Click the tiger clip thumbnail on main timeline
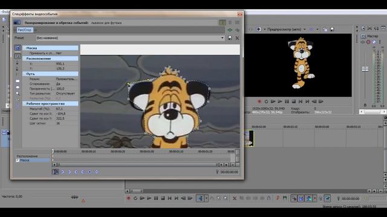The image size is (387, 217). point(249,139)
